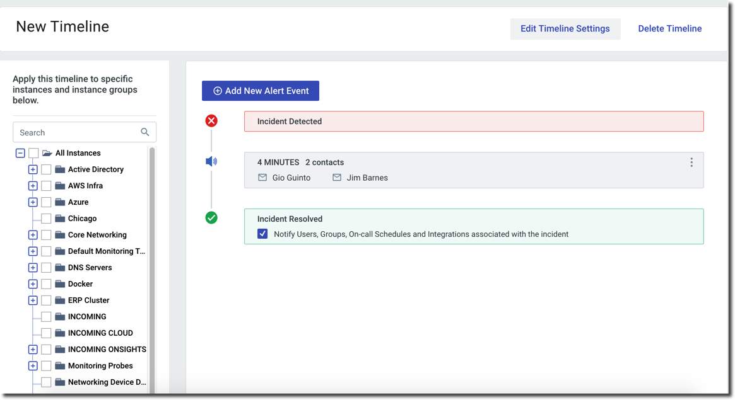Check the Chicago instance checkbox
This screenshot has width=735, height=400.
click(x=46, y=218)
